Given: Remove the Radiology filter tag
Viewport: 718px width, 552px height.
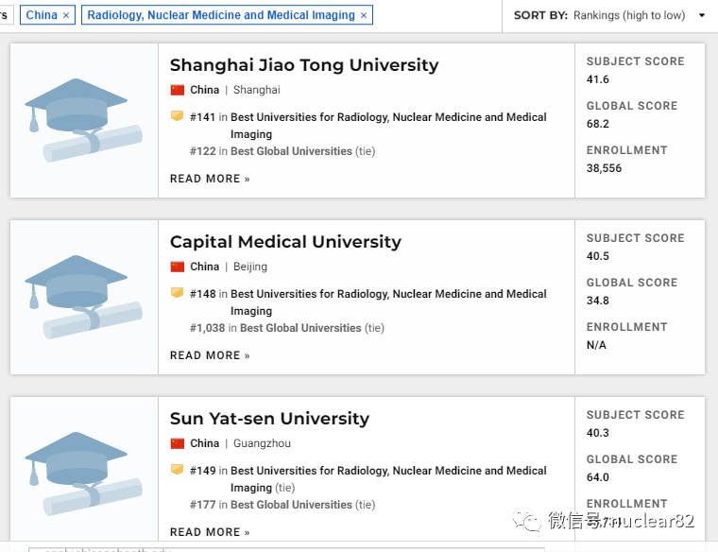Looking at the screenshot, I should [x=364, y=15].
